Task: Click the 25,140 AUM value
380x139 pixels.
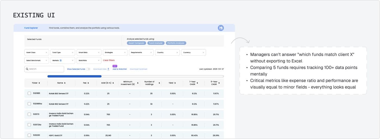Action: (x=108, y=135)
